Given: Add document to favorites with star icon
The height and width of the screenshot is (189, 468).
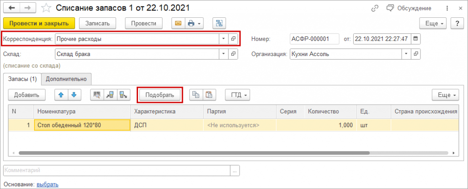Looking at the screenshot, I should [x=46, y=8].
